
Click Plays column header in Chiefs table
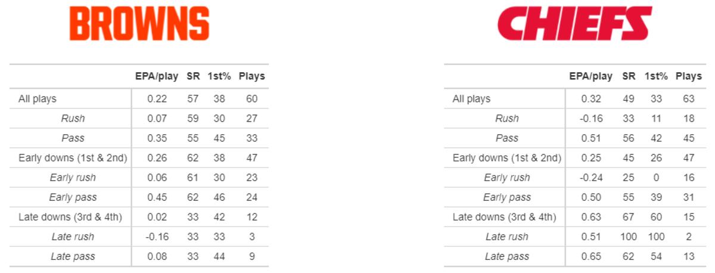pyautogui.click(x=688, y=76)
